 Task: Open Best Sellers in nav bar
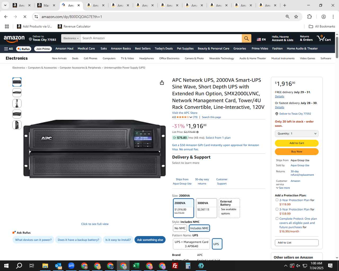(143, 49)
